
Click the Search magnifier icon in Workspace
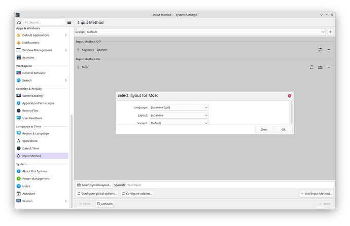click(19, 80)
